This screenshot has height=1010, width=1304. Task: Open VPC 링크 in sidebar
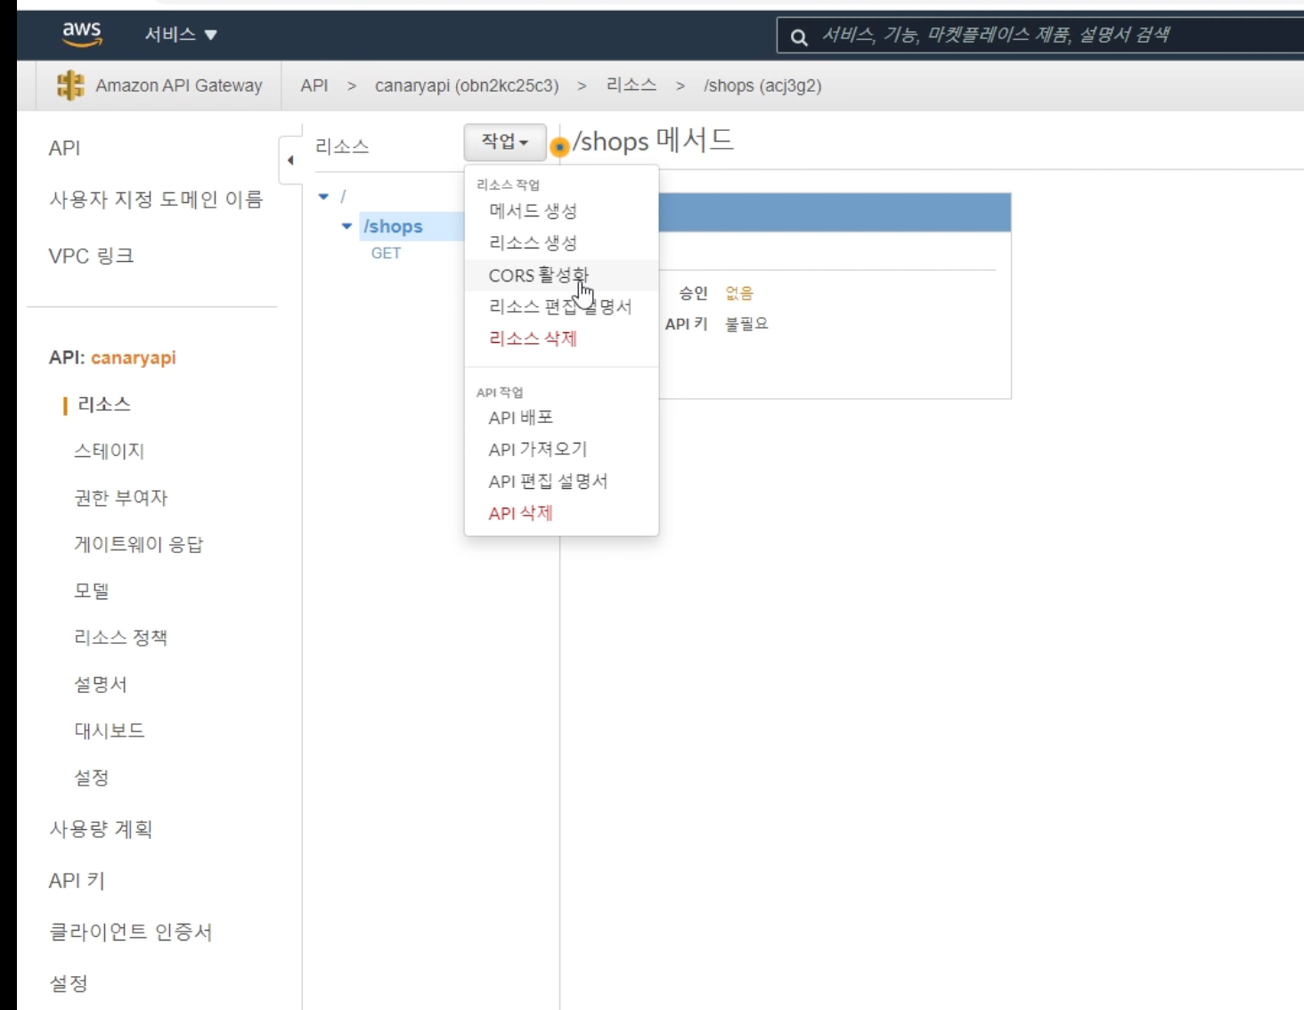[91, 256]
